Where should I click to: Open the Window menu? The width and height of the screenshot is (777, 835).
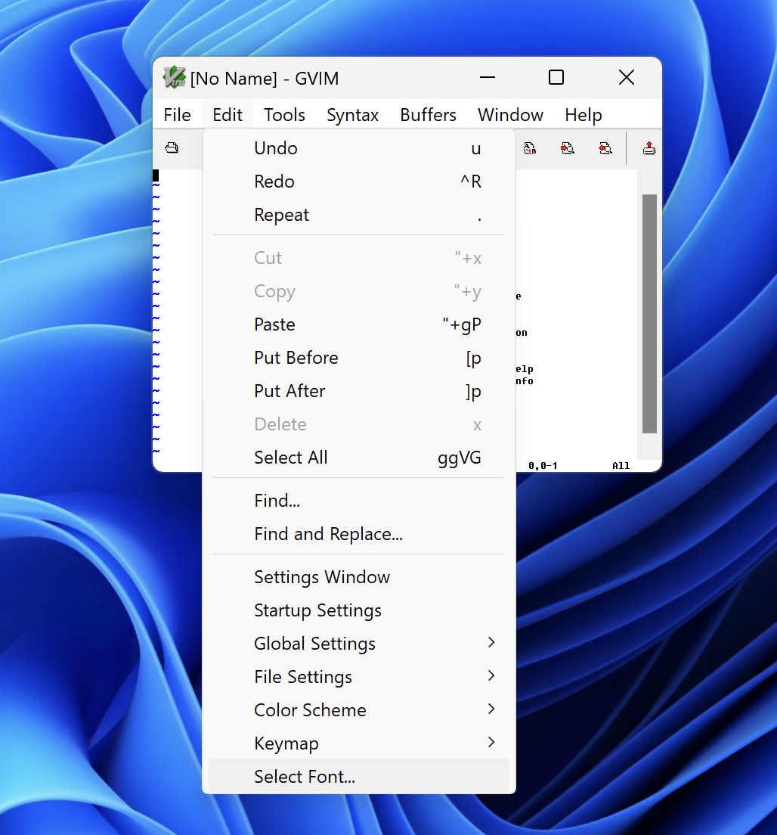click(x=510, y=114)
